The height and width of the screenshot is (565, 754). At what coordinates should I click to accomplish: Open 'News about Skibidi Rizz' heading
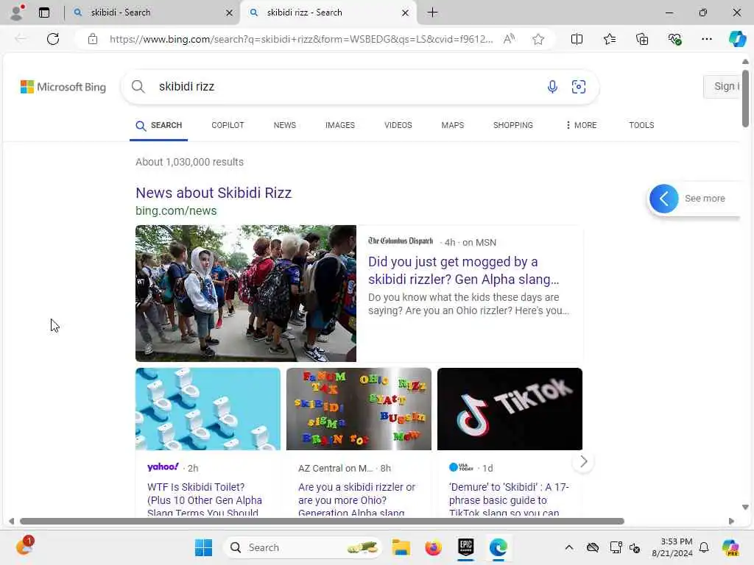point(214,193)
